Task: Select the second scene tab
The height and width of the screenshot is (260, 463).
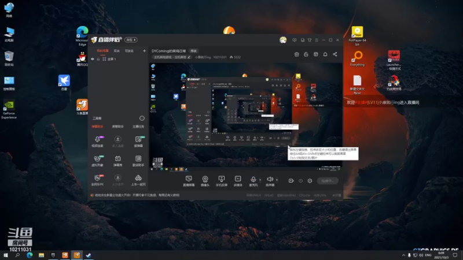Action: 117,51
